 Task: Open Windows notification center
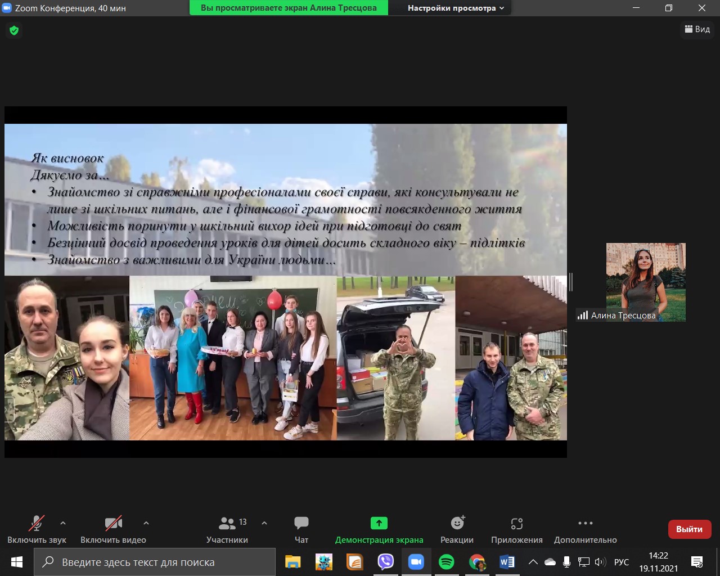click(x=697, y=562)
